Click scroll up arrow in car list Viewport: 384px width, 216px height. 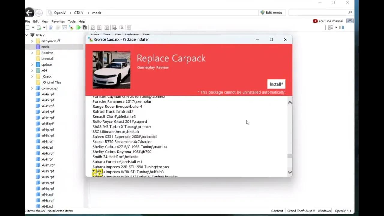point(290,102)
